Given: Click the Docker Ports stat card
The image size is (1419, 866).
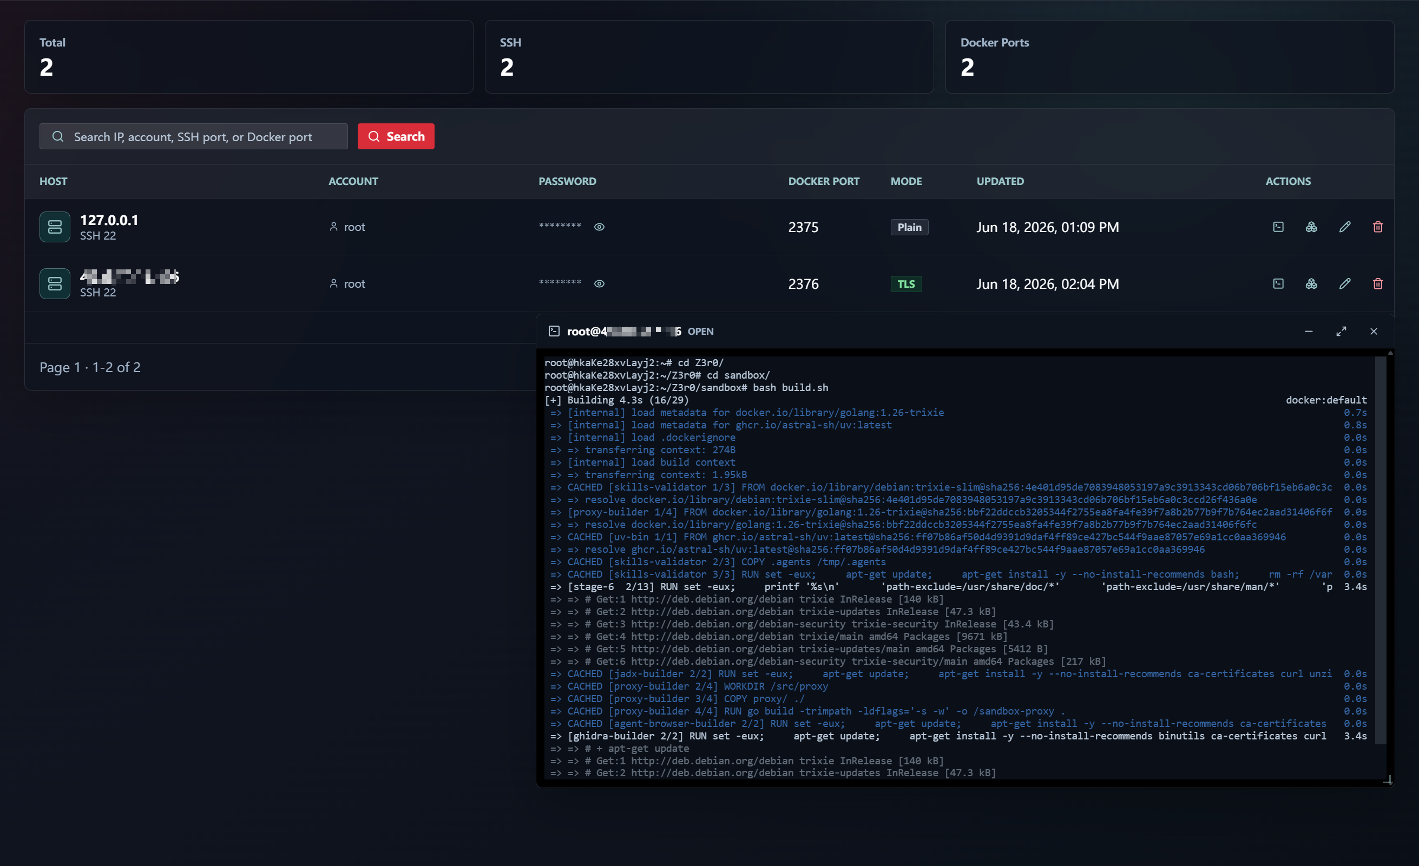Looking at the screenshot, I should [1170, 57].
